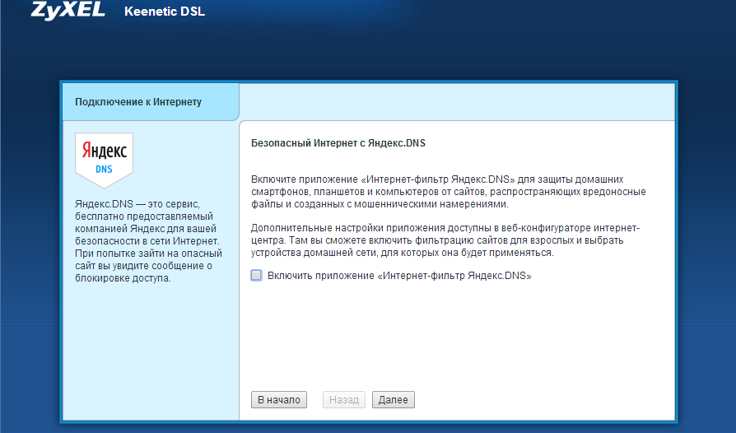Enable the Интернет-фильтр Яндекс.DNS checkbox
This screenshot has width=736, height=433.
(x=257, y=276)
